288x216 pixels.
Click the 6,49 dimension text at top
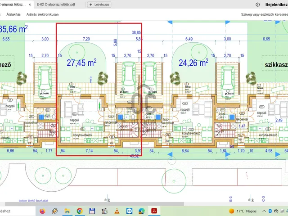coord(189,39)
